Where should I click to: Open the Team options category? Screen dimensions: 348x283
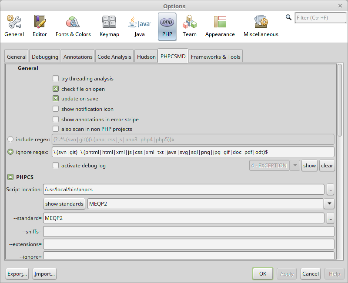pyautogui.click(x=189, y=26)
